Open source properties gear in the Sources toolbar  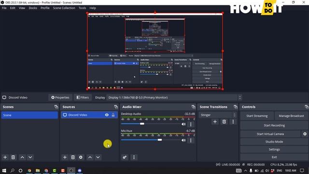pos(81,157)
